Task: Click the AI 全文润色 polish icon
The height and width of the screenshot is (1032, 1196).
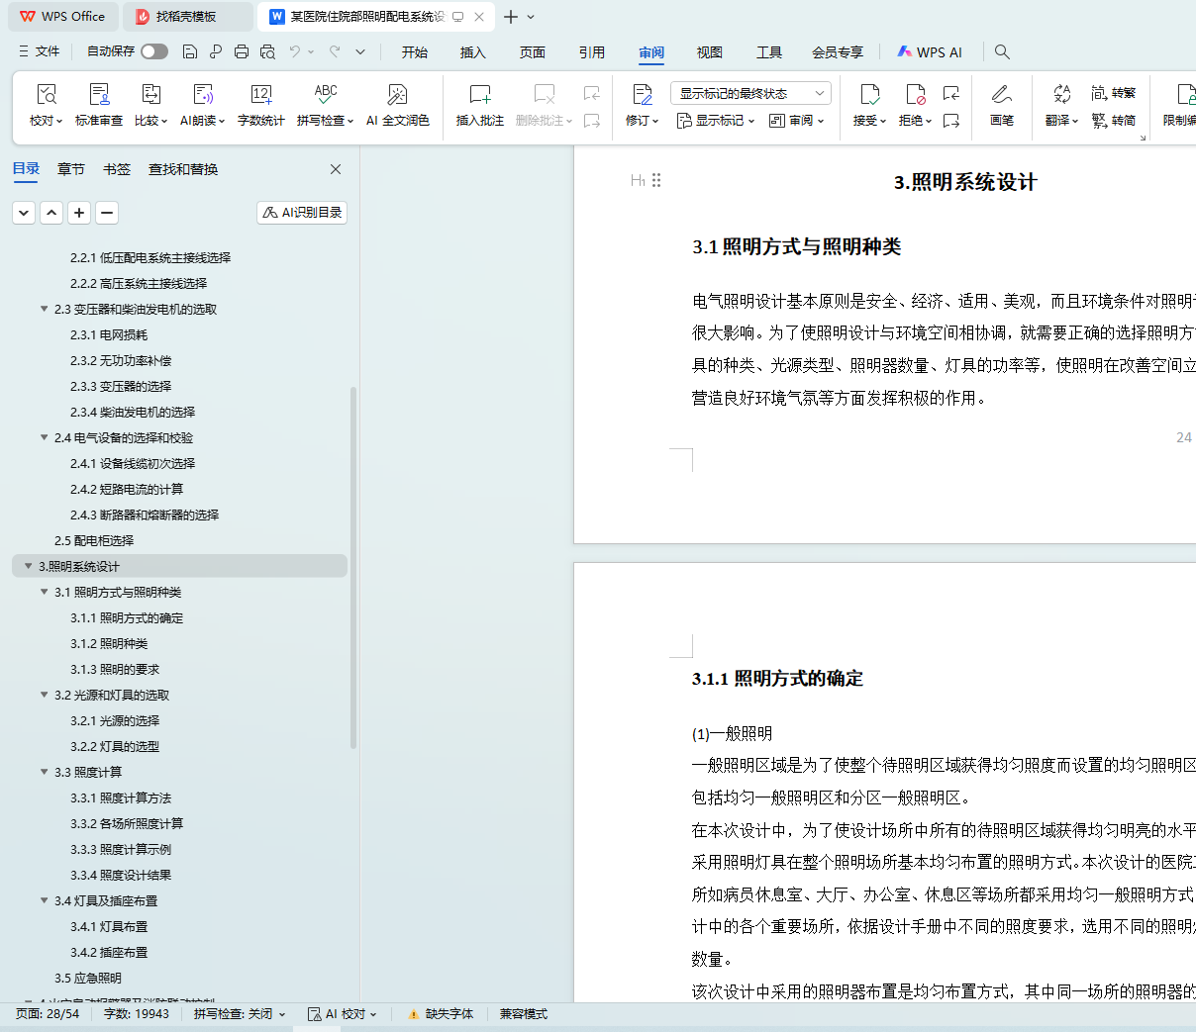Action: [397, 95]
